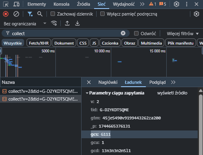The width and height of the screenshot is (203, 155).
Task: Open the Elementy tab
Action: click(x=37, y=4)
